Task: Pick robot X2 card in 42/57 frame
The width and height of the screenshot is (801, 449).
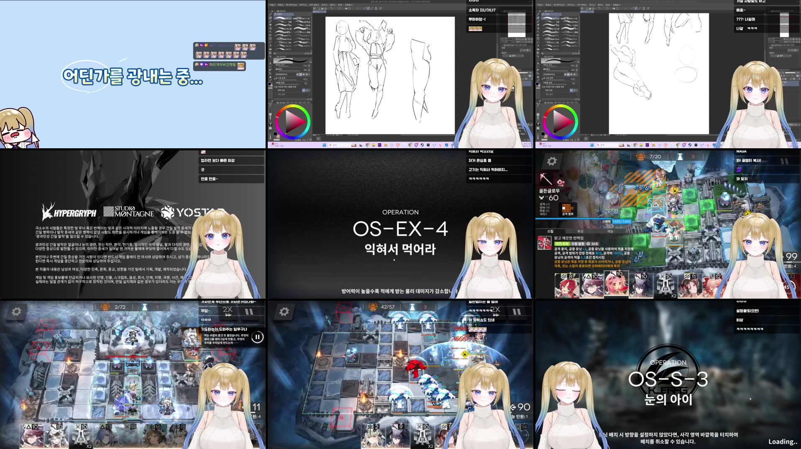Action: point(422,436)
